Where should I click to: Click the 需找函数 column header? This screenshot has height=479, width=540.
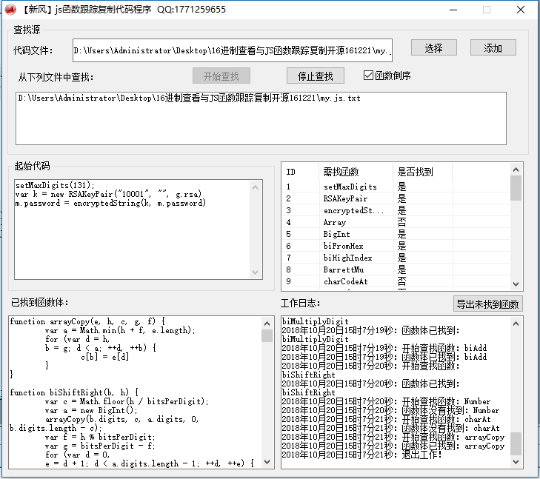pyautogui.click(x=341, y=172)
